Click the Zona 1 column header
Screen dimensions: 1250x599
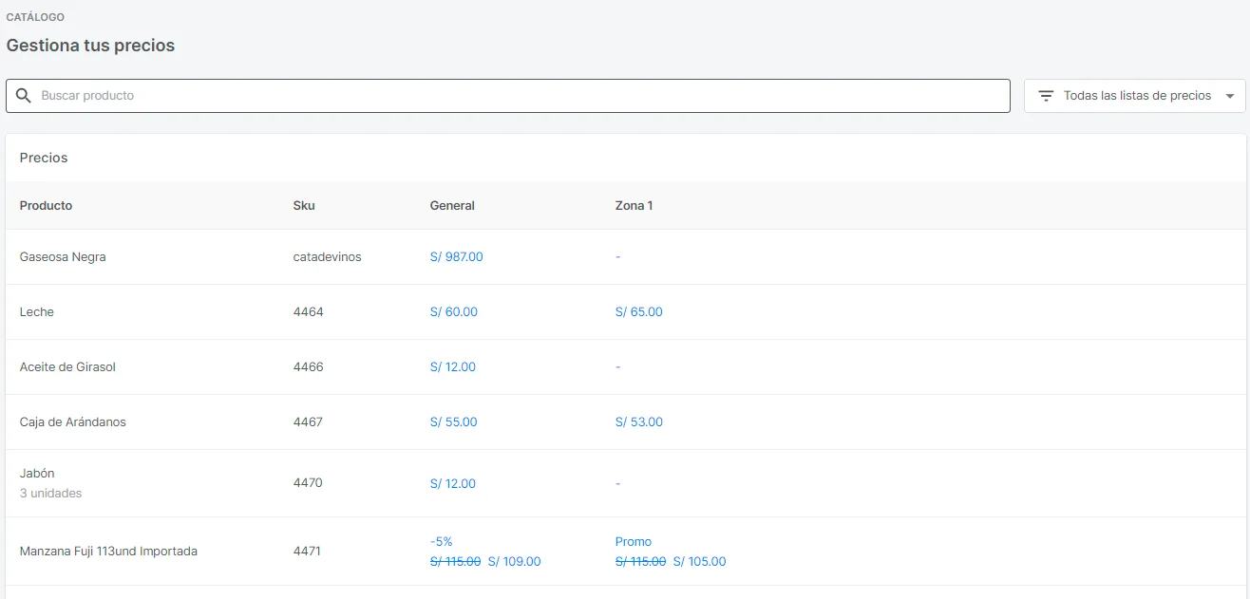click(x=634, y=205)
